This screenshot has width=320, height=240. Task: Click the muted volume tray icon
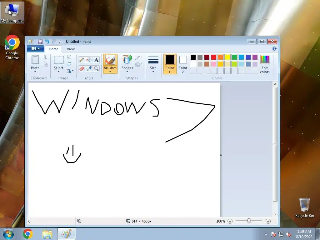tap(288, 234)
